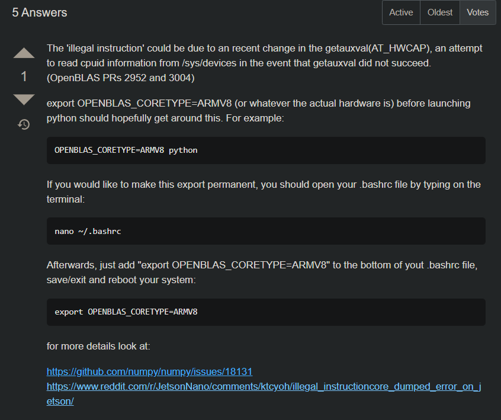Click the 'for more details look at:' text
This screenshot has width=501, height=420.
coord(98,346)
